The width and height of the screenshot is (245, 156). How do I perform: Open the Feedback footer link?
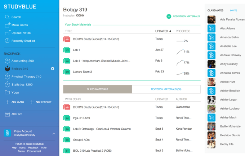coord(33,148)
